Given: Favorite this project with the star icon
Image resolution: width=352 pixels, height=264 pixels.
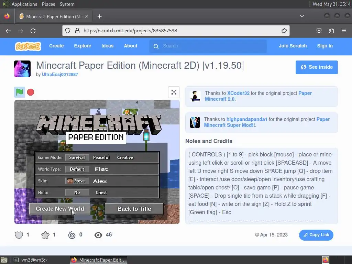Looking at the screenshot, I should 45,235.
